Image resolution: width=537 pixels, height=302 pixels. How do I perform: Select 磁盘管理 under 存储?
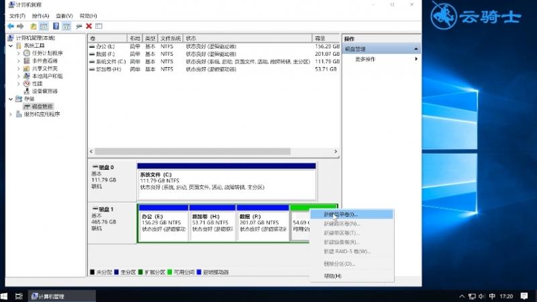pos(42,107)
